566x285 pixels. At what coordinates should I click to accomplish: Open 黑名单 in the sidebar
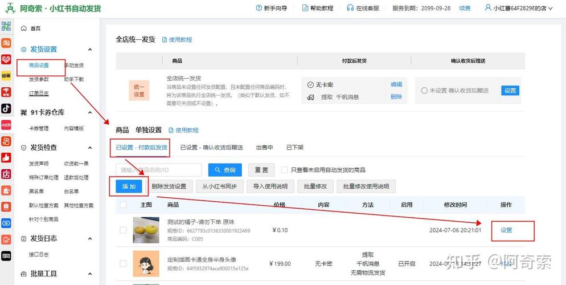(36, 192)
